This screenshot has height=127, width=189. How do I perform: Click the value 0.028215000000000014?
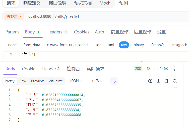coord(63,95)
